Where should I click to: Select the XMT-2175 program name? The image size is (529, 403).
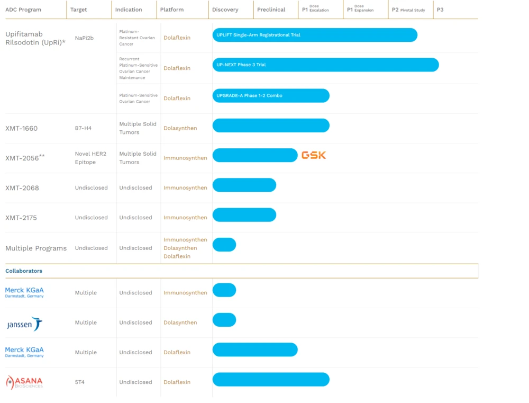(21, 218)
